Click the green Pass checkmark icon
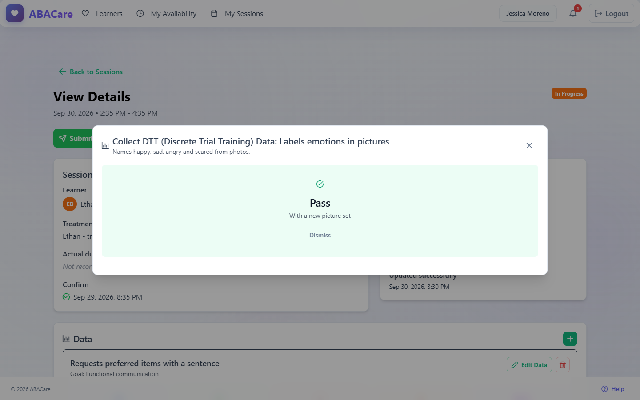 pos(320,184)
